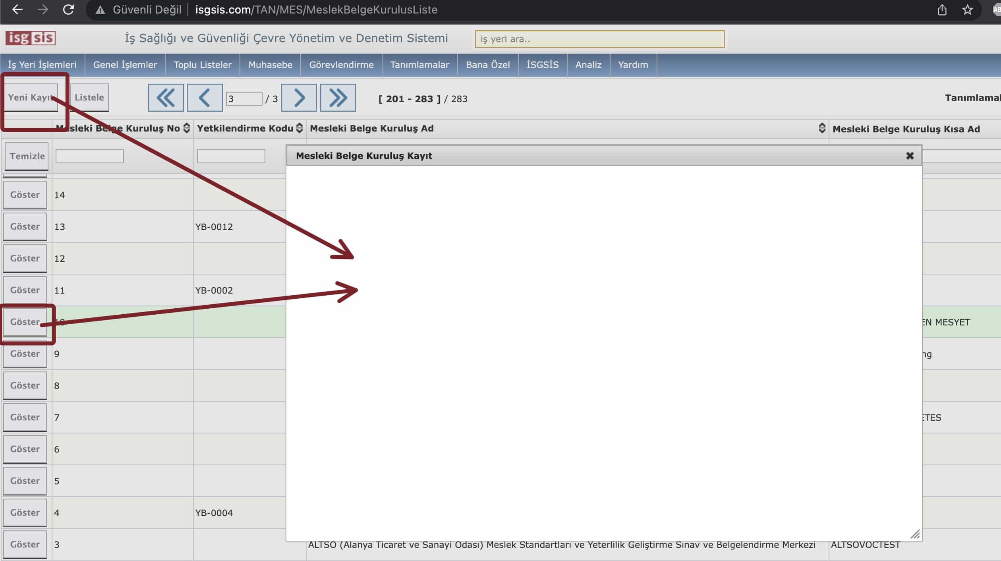Click the isgsis logo

tap(30, 38)
